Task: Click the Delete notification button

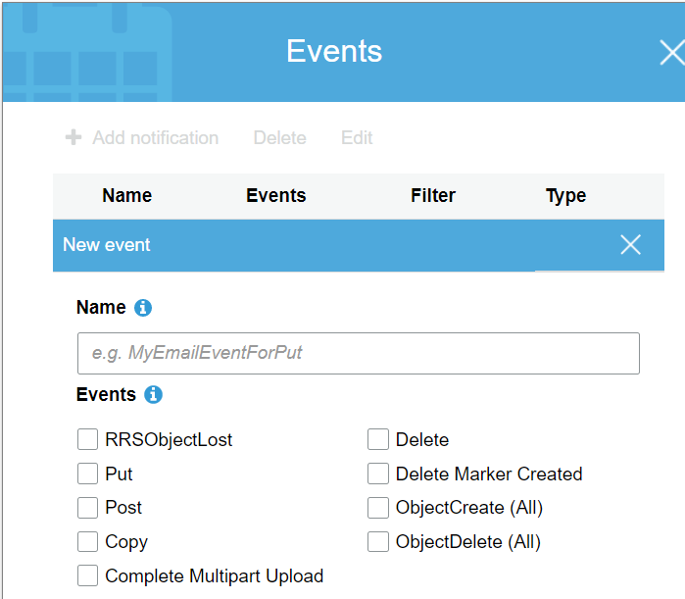Action: [279, 138]
